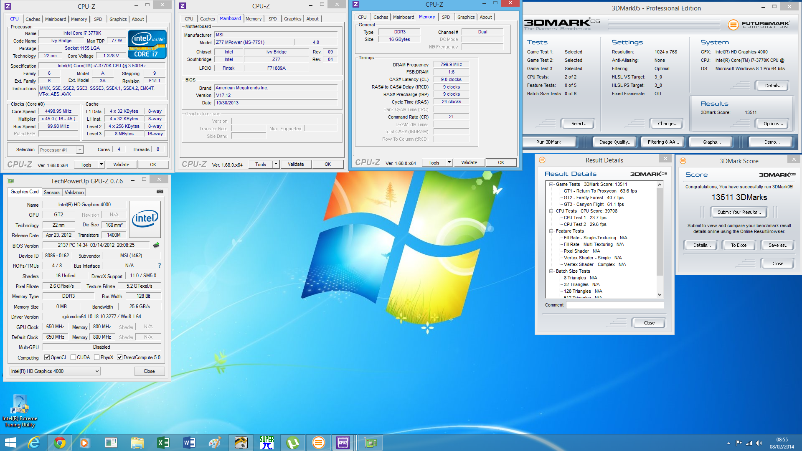Viewport: 802px width, 451px height.
Task: Click GPU-Z screenshot camera icon
Action: coord(160,192)
